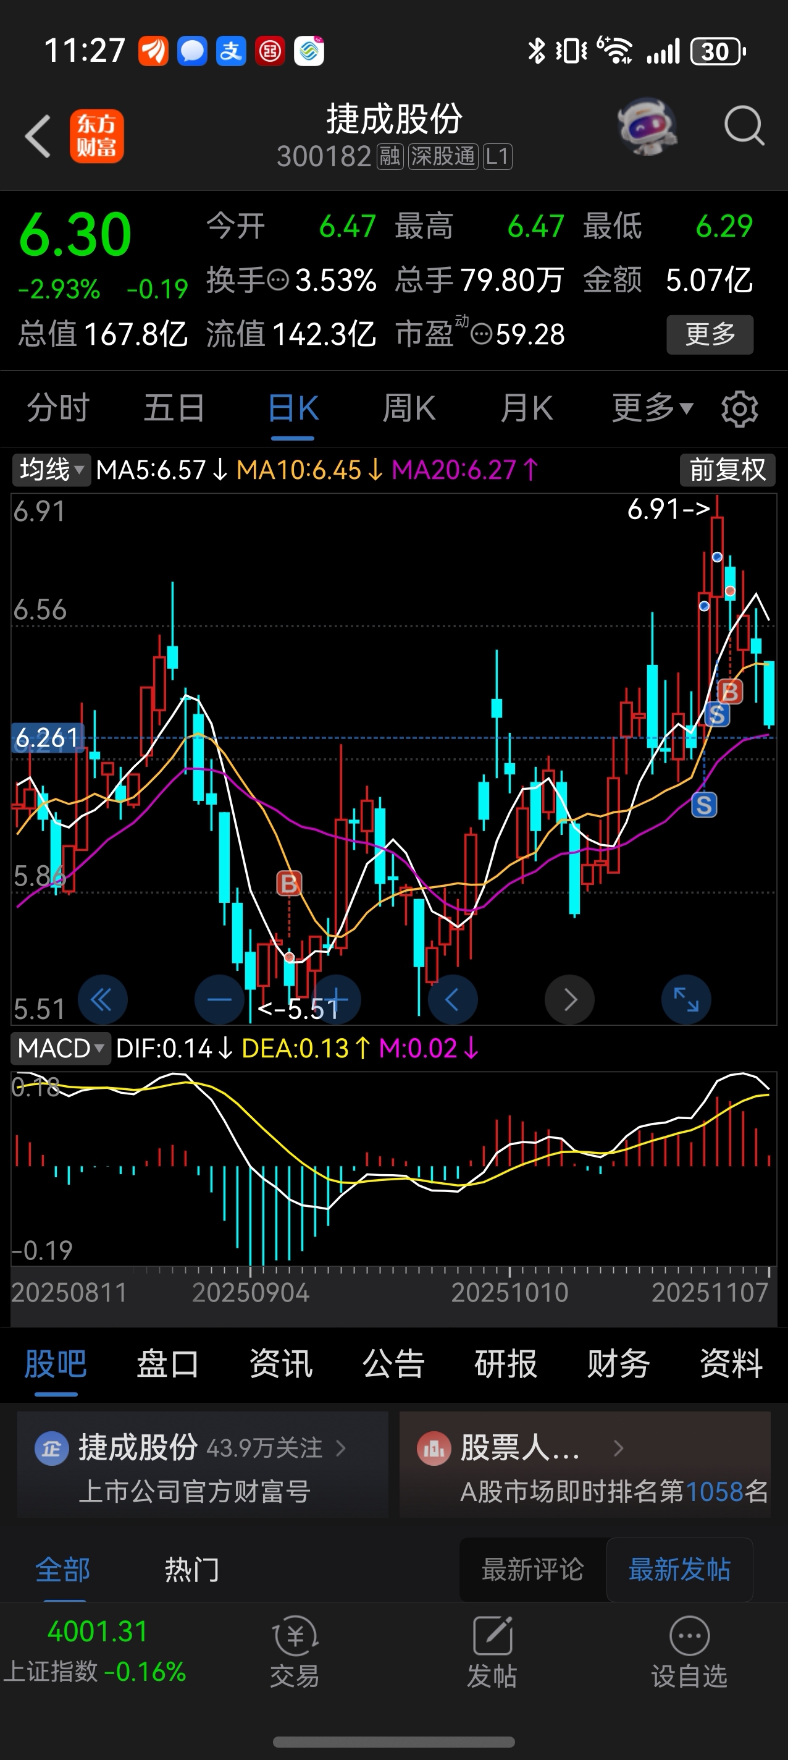
Task: Zoom in the K-line chart with plus
Action: 336,1001
